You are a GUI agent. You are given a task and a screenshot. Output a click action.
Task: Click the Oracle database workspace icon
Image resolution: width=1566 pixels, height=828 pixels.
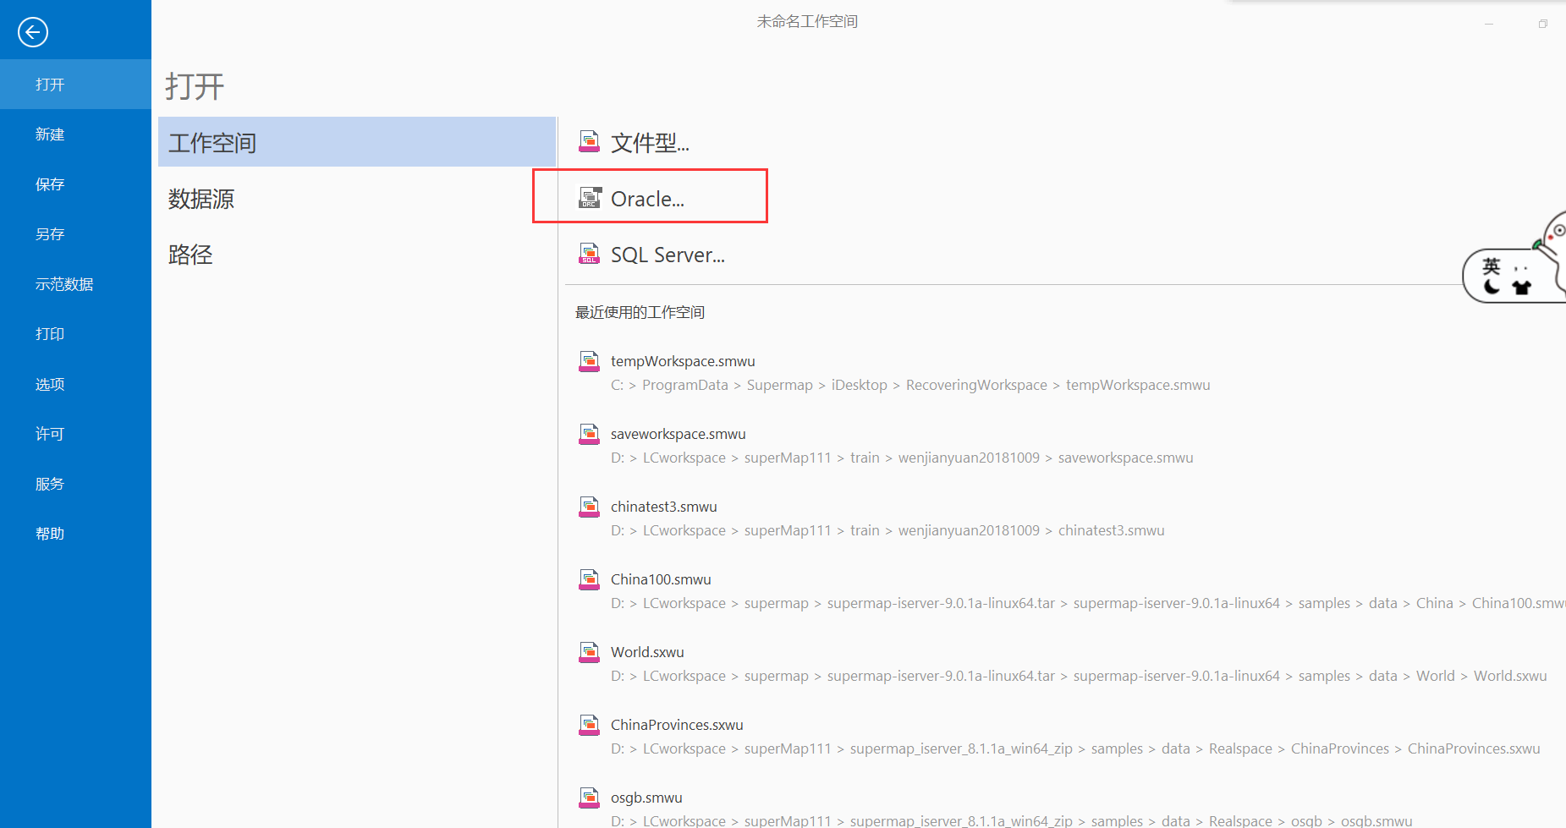tap(590, 198)
